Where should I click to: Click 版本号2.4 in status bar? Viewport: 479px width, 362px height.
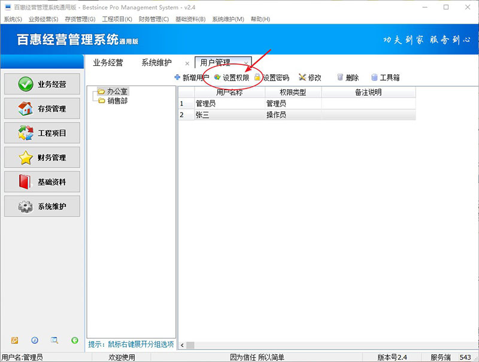pos(392,357)
